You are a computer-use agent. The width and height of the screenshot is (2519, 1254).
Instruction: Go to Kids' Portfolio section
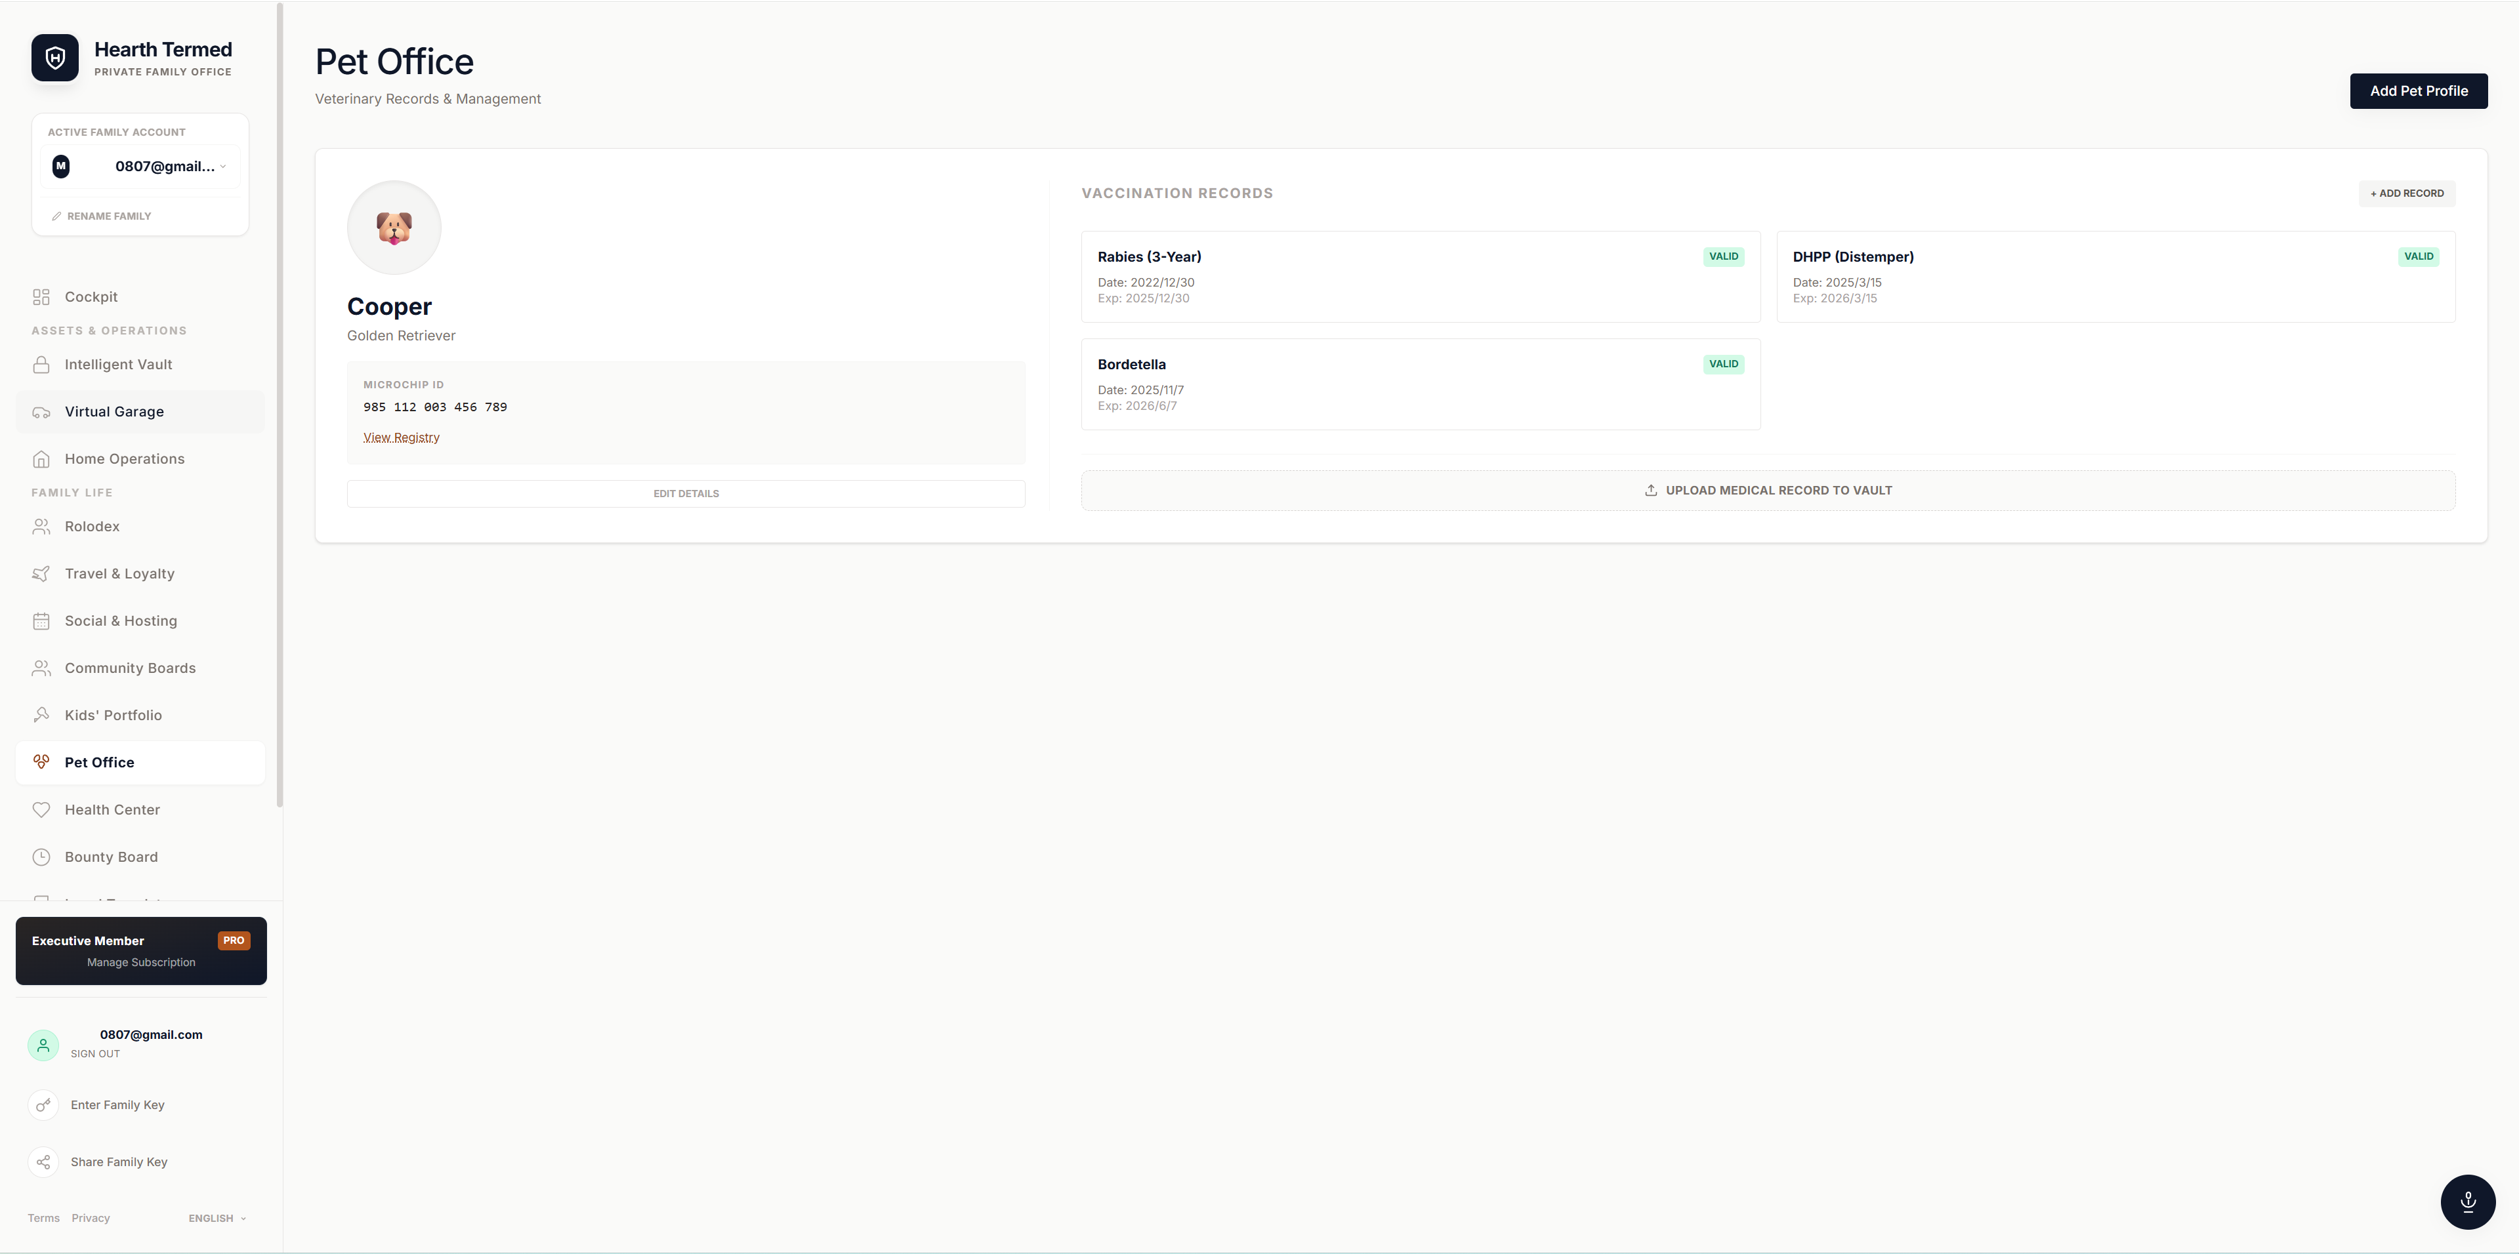coord(112,716)
